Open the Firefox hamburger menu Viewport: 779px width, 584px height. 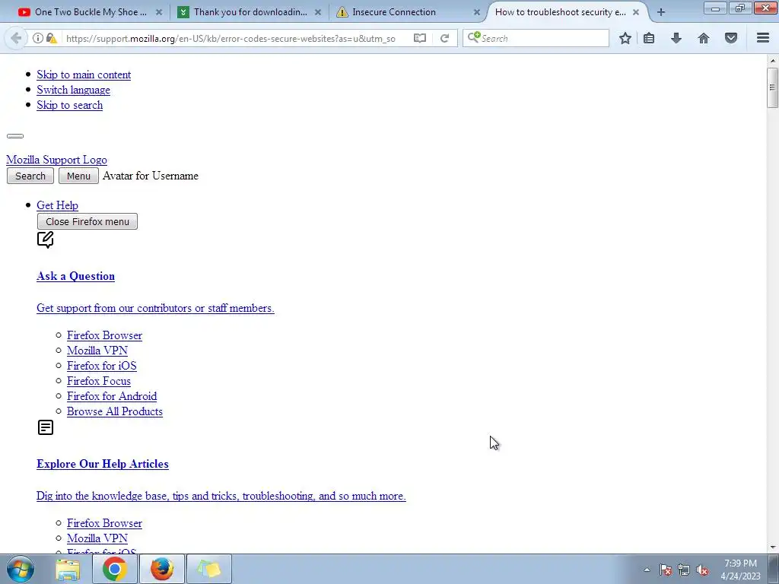pyautogui.click(x=763, y=38)
